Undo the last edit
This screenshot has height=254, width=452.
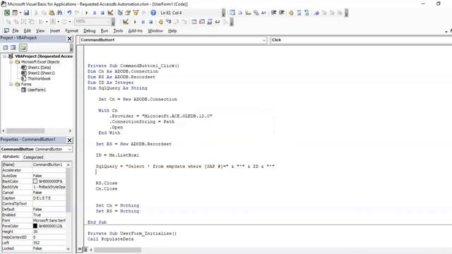click(69, 13)
